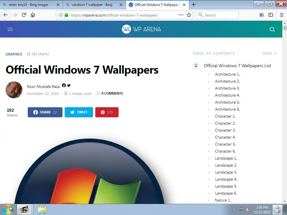Reload the current page
Screen dimensions: 287x215
tap(24, 15)
